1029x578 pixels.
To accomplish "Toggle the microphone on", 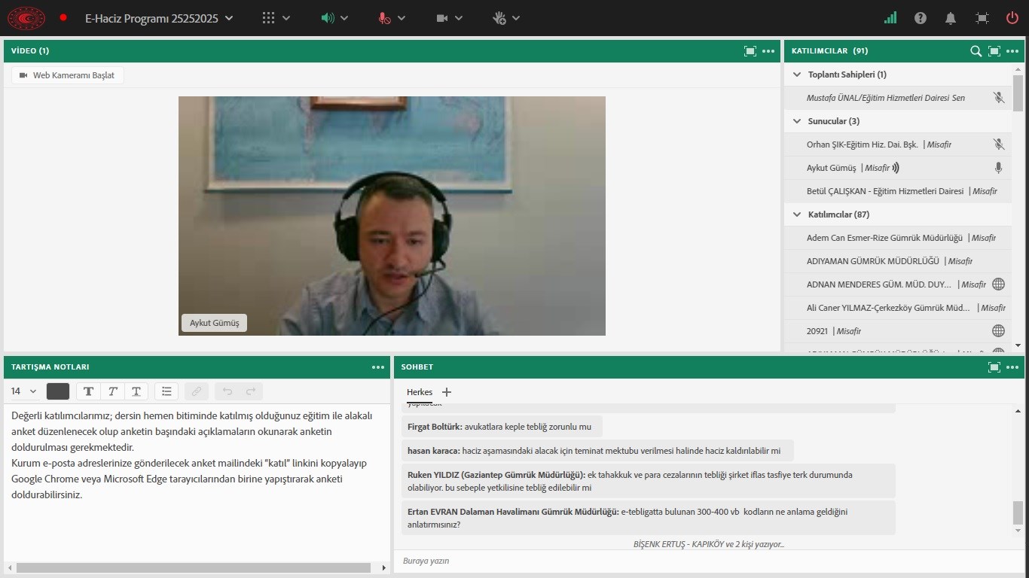I will pyautogui.click(x=384, y=18).
